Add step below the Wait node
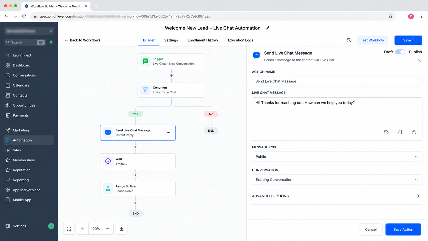The image size is (428, 241). pyautogui.click(x=136, y=175)
